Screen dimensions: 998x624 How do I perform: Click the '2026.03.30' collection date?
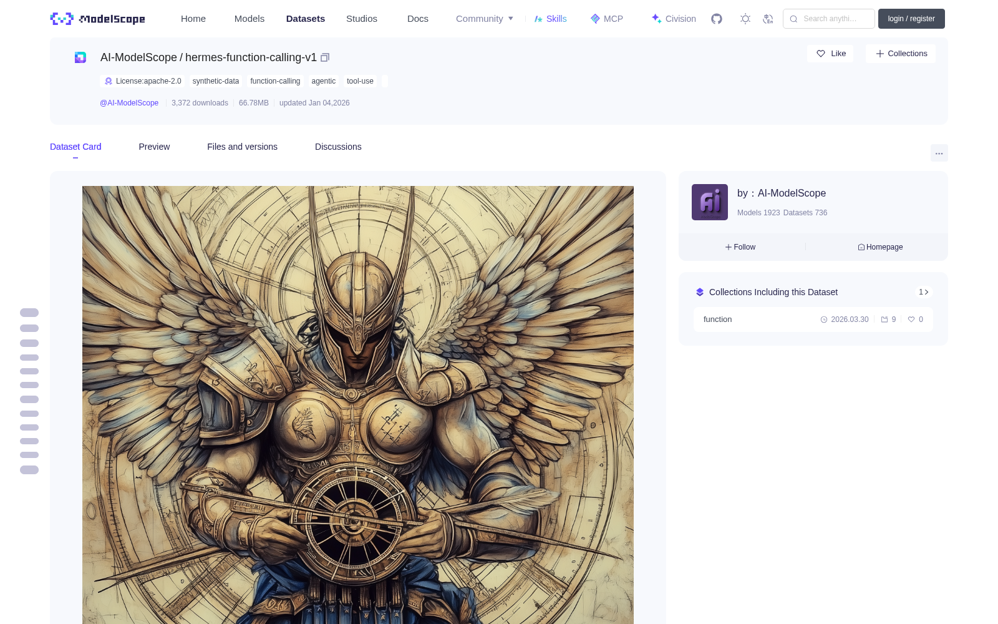850,319
